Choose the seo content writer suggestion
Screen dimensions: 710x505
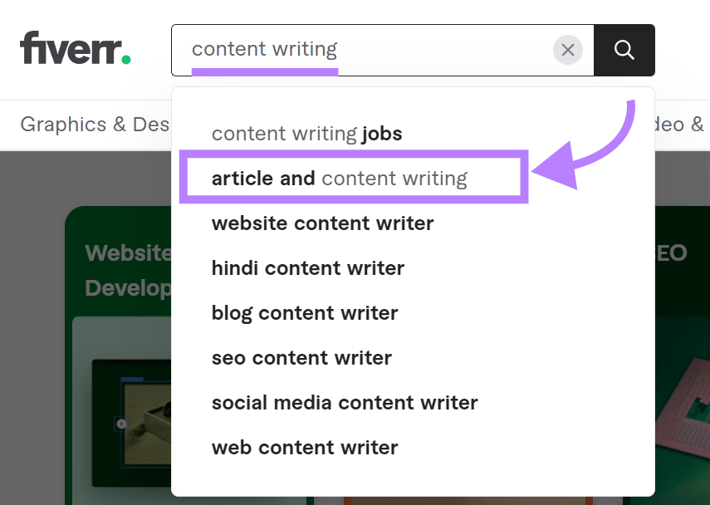click(301, 357)
